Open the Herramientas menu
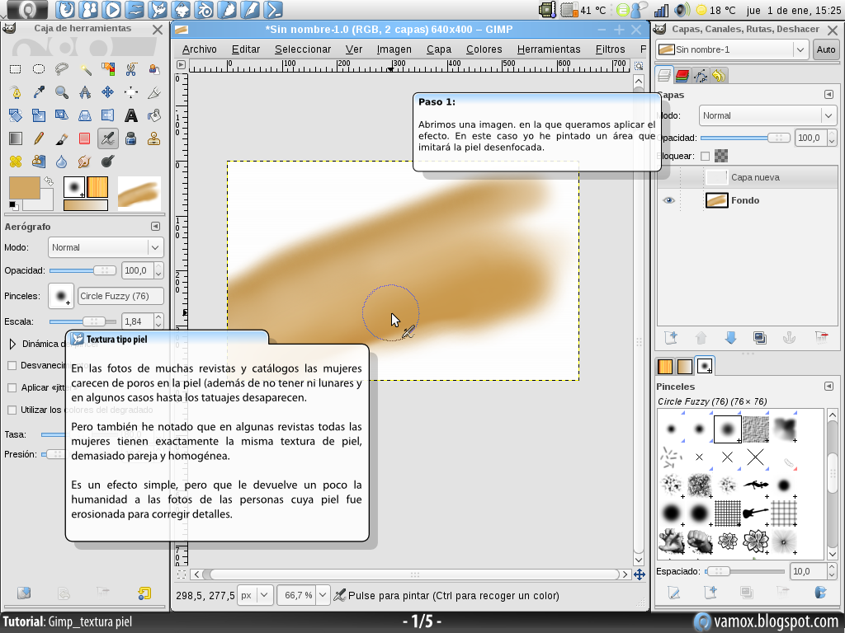Image resolution: width=845 pixels, height=633 pixels. [x=549, y=49]
